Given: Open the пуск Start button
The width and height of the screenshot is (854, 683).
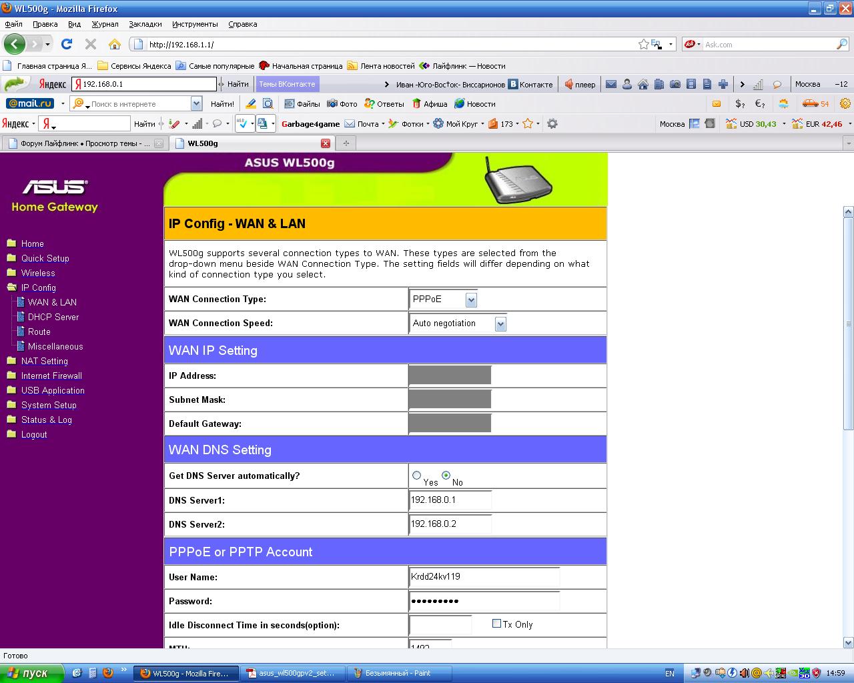Looking at the screenshot, I should pyautogui.click(x=32, y=673).
